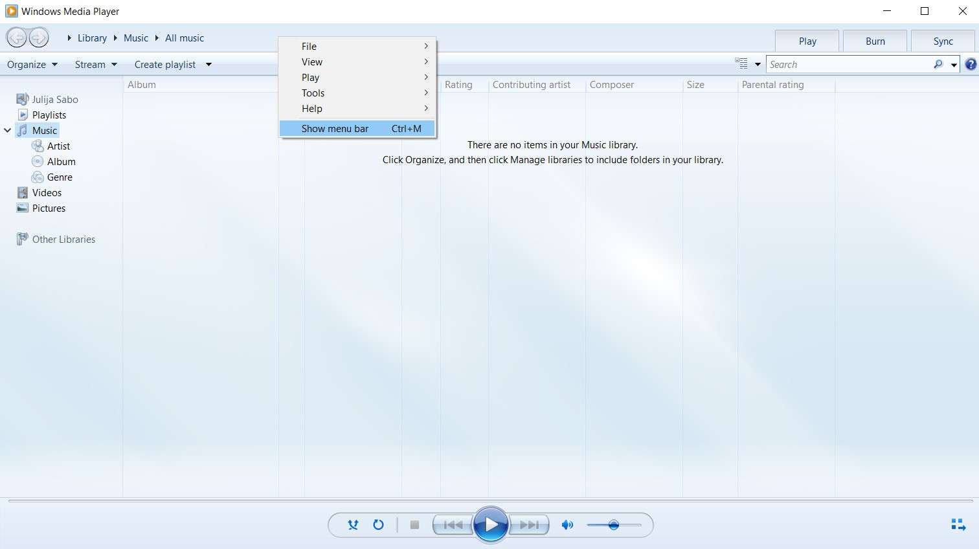This screenshot has height=549, width=979.
Task: Select Album in the library tree
Action: coord(62,161)
